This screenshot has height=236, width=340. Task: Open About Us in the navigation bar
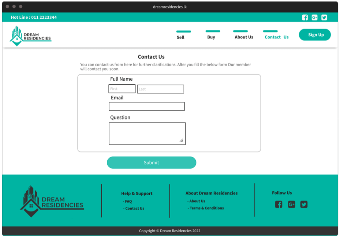click(x=244, y=37)
